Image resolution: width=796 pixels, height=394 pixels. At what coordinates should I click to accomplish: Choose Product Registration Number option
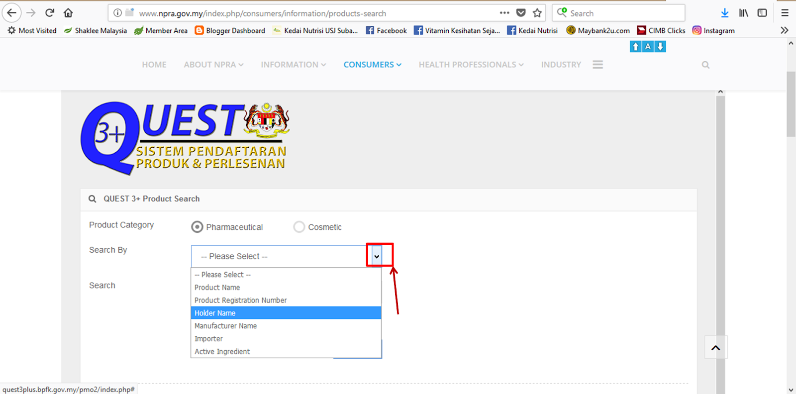[286, 300]
